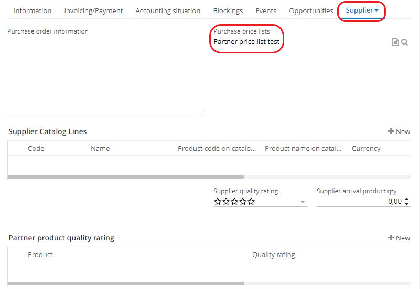Sort by the Quality rating column header

point(273,255)
